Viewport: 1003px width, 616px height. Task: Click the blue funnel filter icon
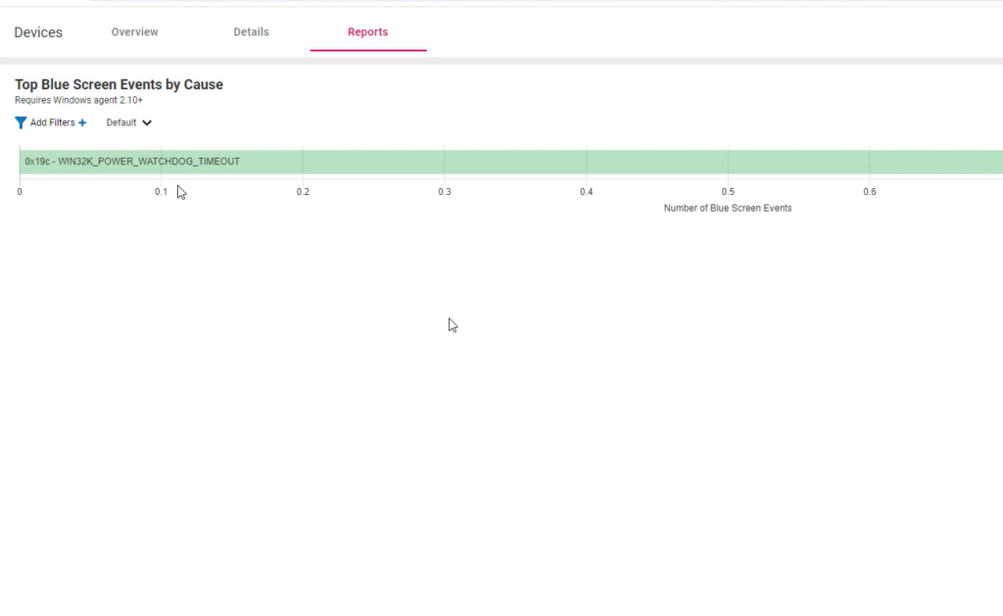point(21,123)
